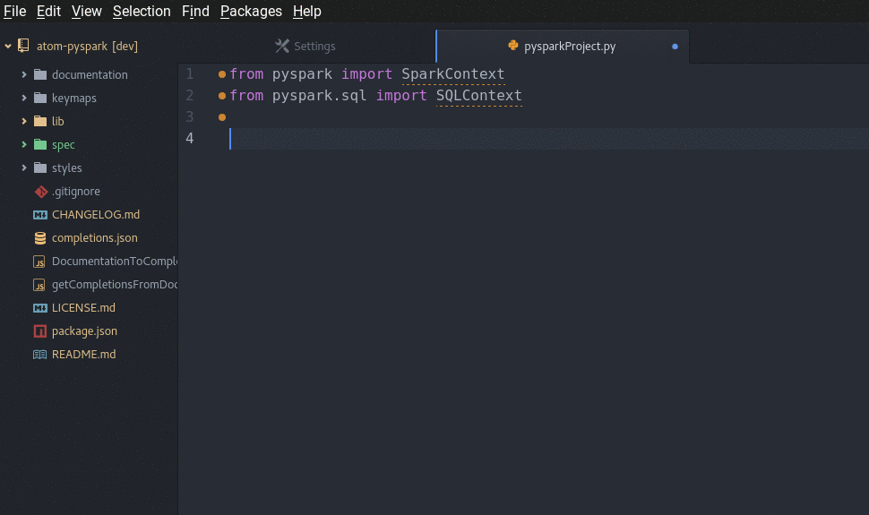This screenshot has height=515, width=869.
Task: Click the underlined SQLContext identifier
Action: tap(478, 96)
